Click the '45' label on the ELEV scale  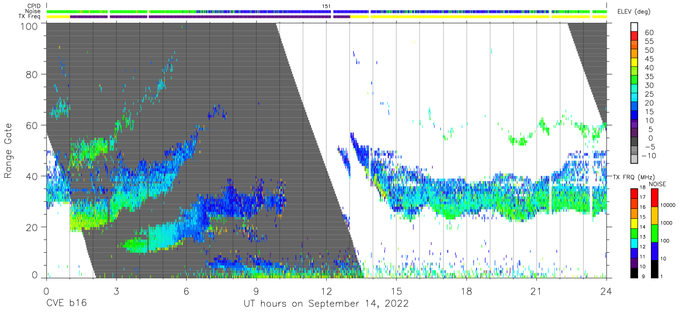point(648,59)
